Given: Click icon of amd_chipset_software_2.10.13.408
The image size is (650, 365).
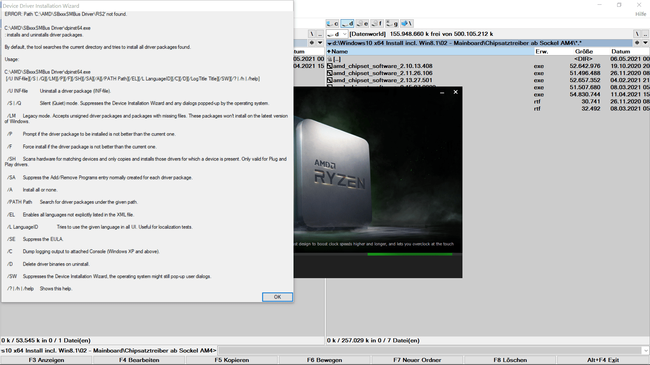Looking at the screenshot, I should pos(329,66).
